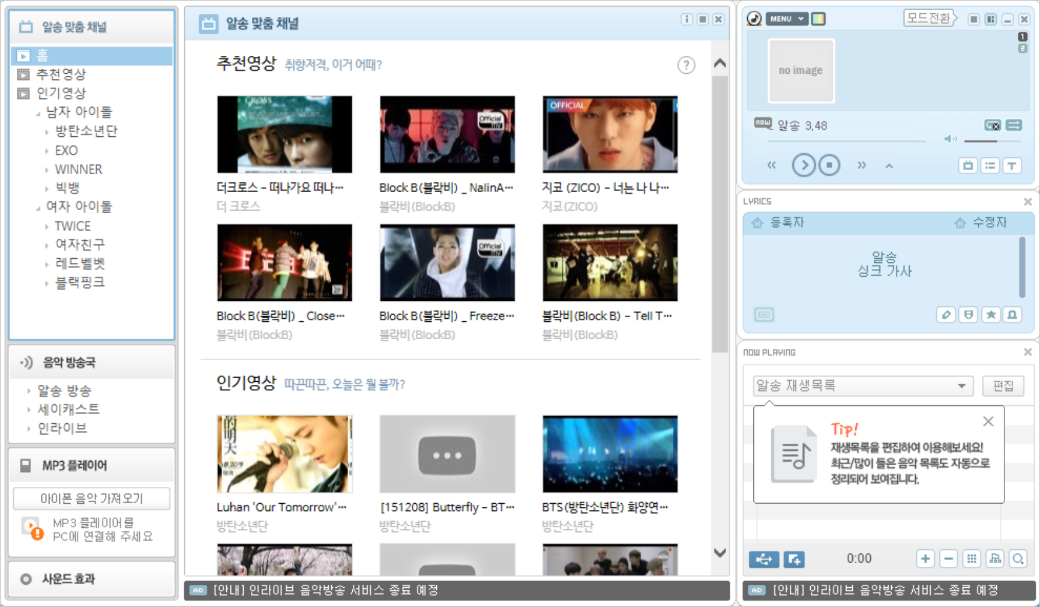Click the USB transfer icon
The height and width of the screenshot is (607, 1040).
(764, 560)
